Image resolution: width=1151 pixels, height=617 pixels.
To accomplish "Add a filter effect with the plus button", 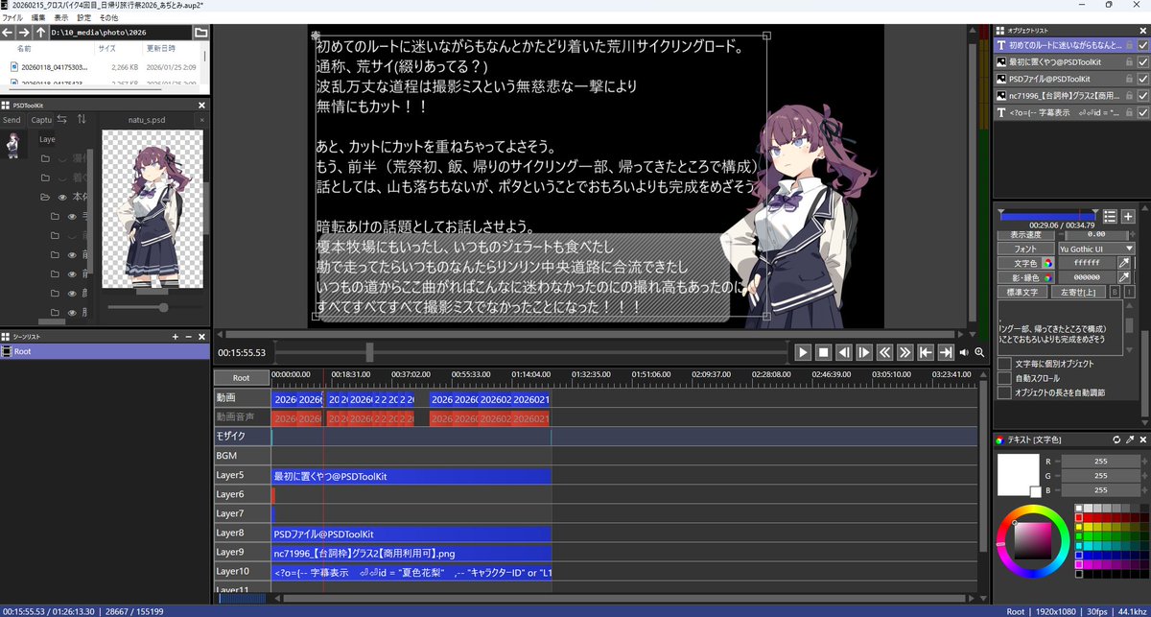I will click(x=1128, y=216).
